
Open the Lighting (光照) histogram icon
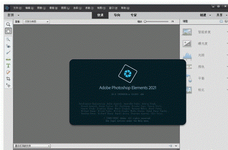pyautogui.click(x=187, y=56)
